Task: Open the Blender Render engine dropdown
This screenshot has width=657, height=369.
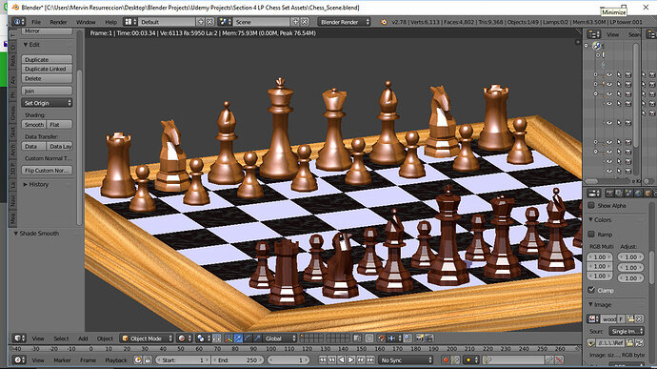Action: point(344,22)
